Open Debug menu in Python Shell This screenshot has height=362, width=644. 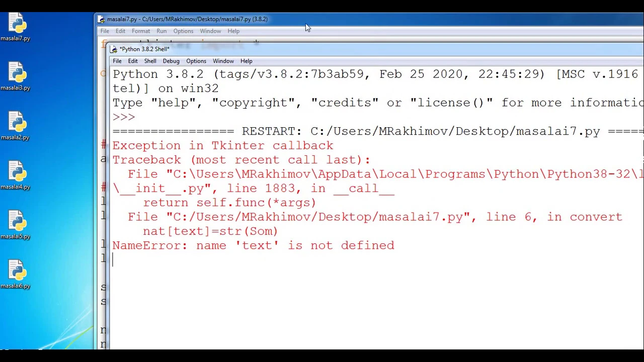pyautogui.click(x=171, y=61)
